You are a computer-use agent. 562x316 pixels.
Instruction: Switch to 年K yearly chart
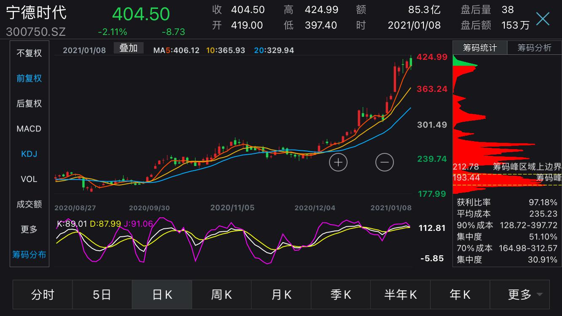pos(460,295)
